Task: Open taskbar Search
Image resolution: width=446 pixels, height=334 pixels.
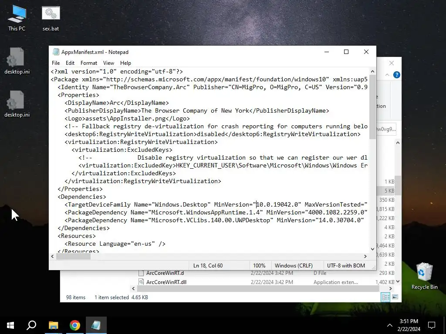Action: click(31, 325)
